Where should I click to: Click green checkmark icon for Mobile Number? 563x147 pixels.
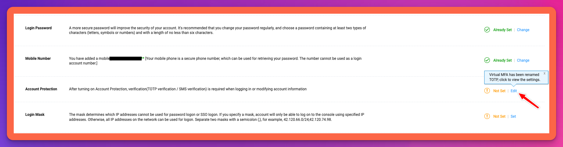487,60
